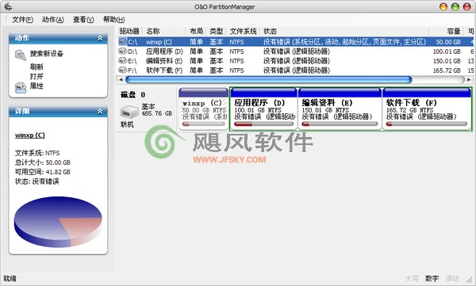Click the 就绪 status bar text
Viewport: 476px width, 286px height.
click(x=10, y=278)
